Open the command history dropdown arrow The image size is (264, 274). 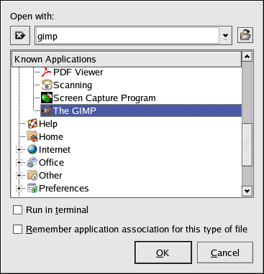click(x=225, y=36)
